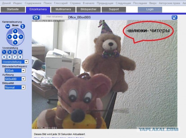Image resolution: width=186 pixels, height=138 pixels.
Task: Go to В начало link
Action: [89, 3]
